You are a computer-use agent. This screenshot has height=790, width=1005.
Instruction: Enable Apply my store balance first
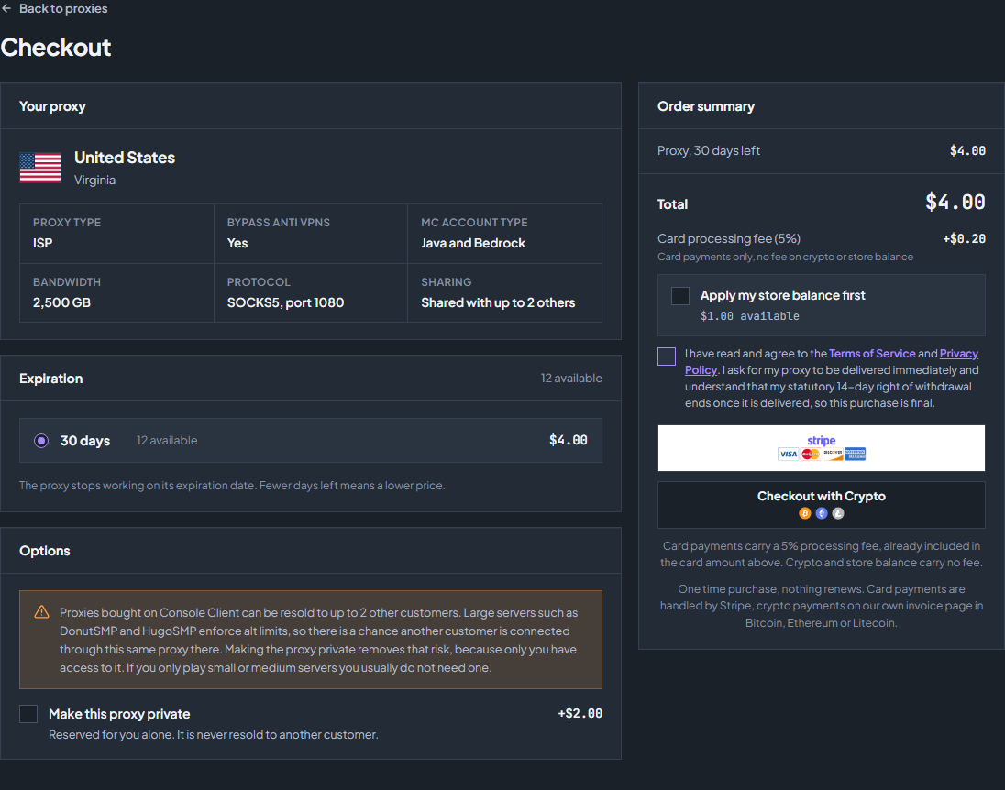pos(680,296)
